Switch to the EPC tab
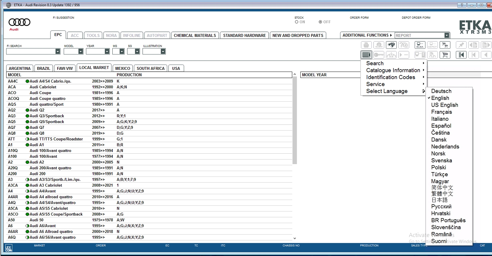 pyautogui.click(x=58, y=35)
